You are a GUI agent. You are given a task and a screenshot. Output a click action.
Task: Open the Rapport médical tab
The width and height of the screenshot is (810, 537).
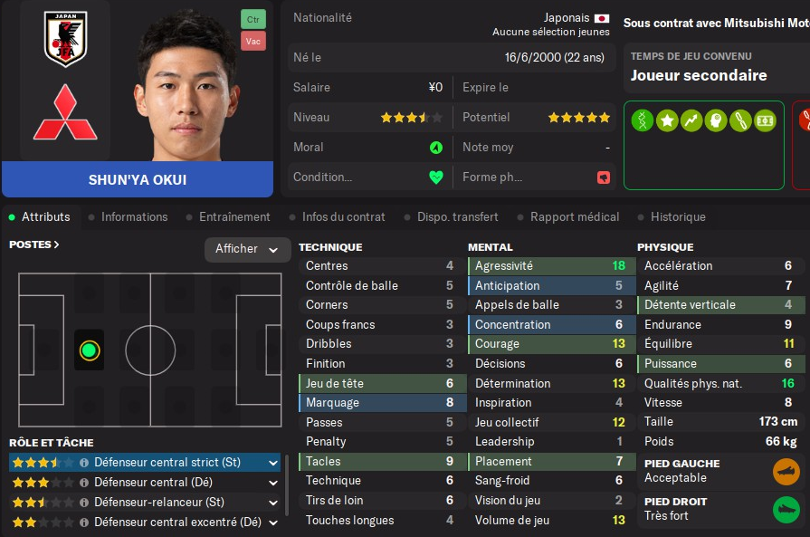(575, 217)
